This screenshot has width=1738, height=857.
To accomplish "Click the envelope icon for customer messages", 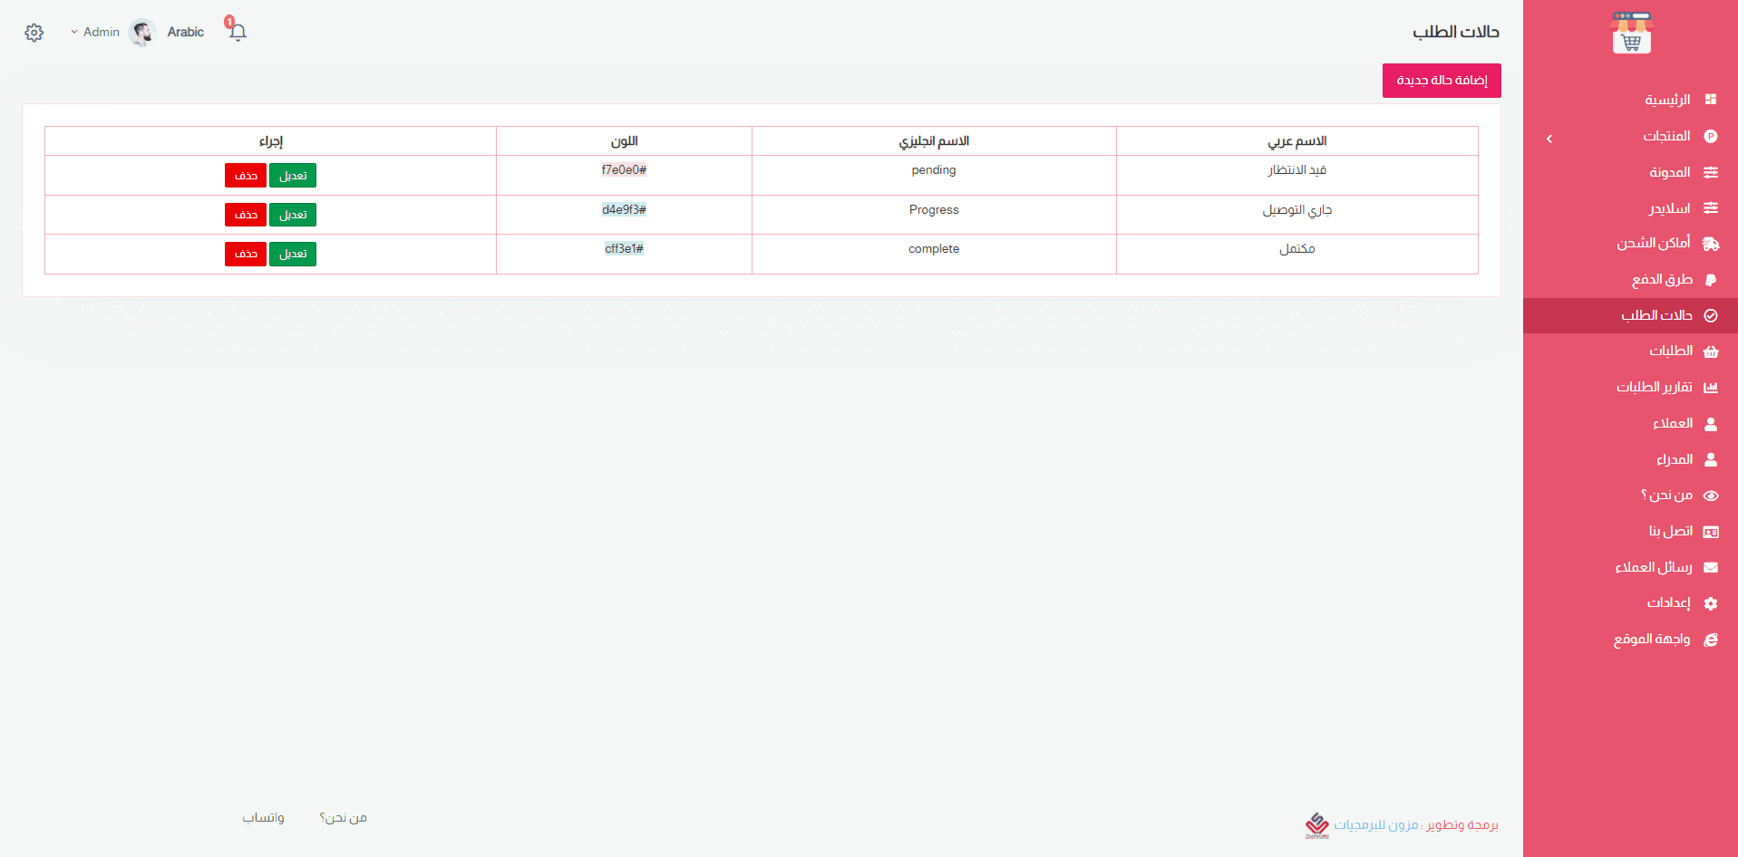I will (x=1711, y=568).
